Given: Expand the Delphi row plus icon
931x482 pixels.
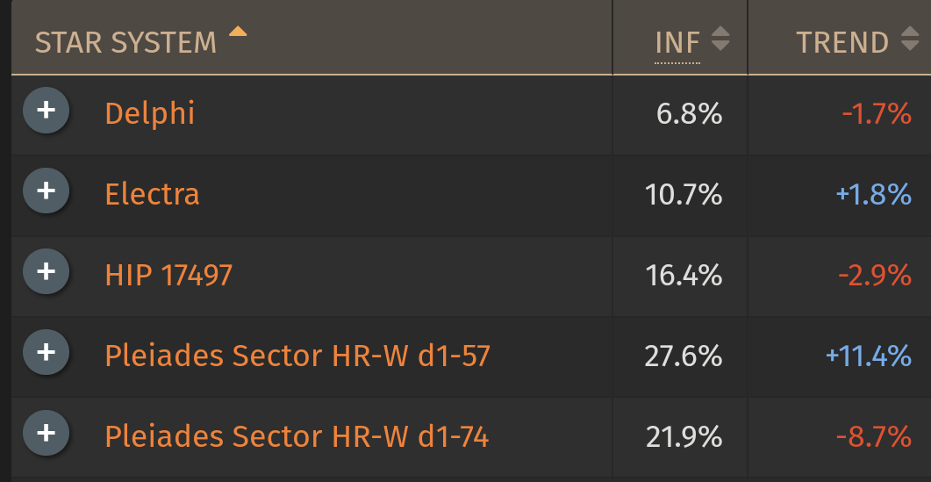Looking at the screenshot, I should [x=46, y=110].
